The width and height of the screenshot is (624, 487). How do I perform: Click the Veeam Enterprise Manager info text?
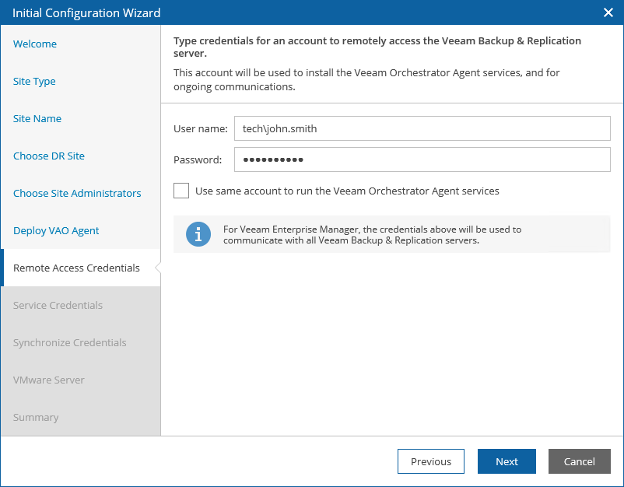(x=372, y=235)
